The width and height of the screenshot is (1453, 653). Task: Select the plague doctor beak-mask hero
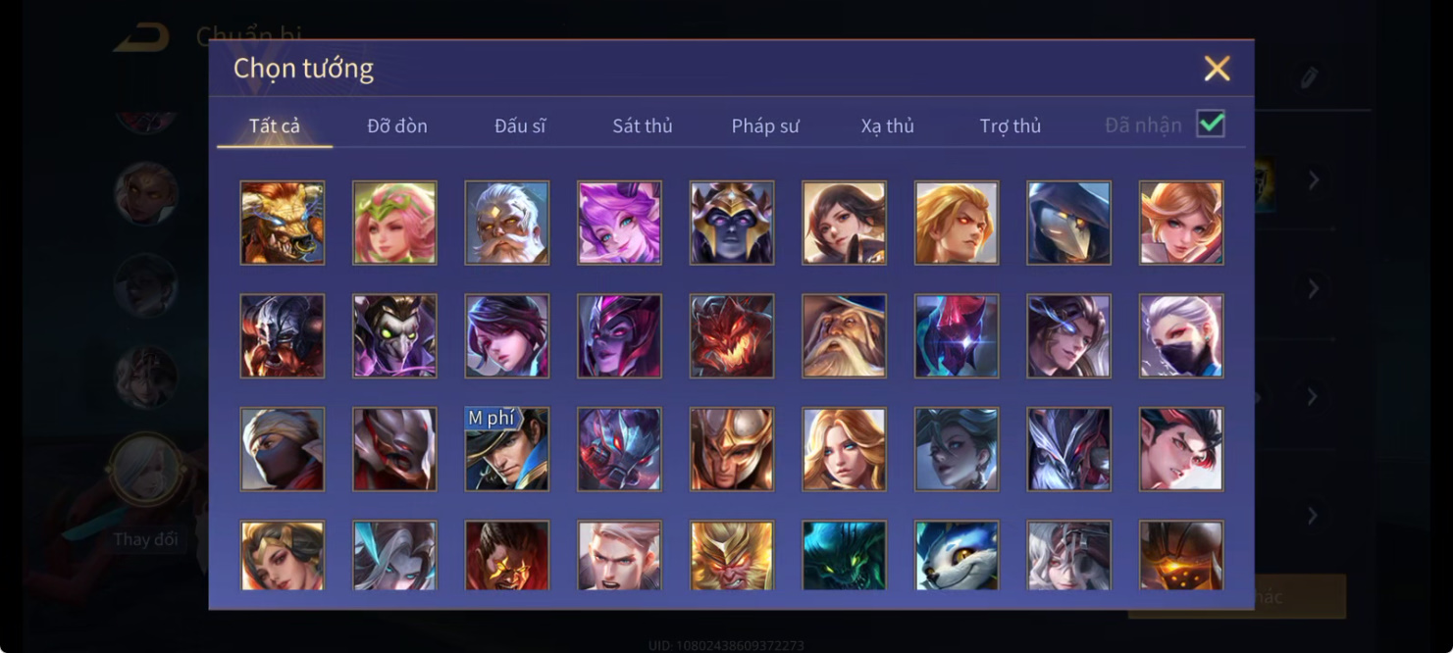click(1068, 223)
